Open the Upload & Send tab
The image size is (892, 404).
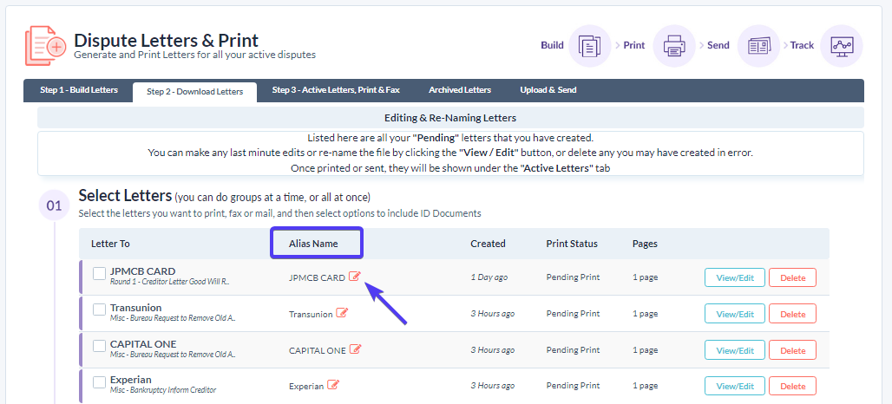click(x=548, y=90)
